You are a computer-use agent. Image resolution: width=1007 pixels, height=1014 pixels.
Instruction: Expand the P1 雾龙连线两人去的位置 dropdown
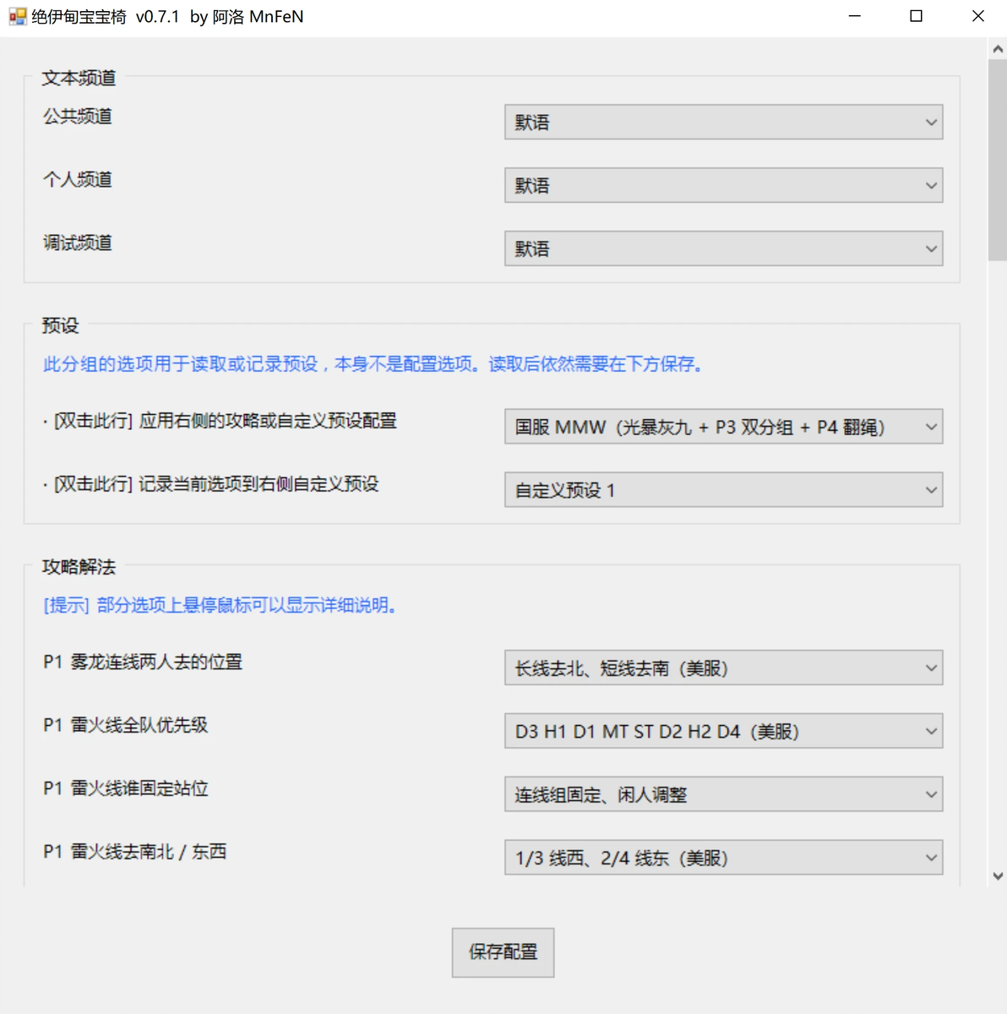(x=723, y=668)
